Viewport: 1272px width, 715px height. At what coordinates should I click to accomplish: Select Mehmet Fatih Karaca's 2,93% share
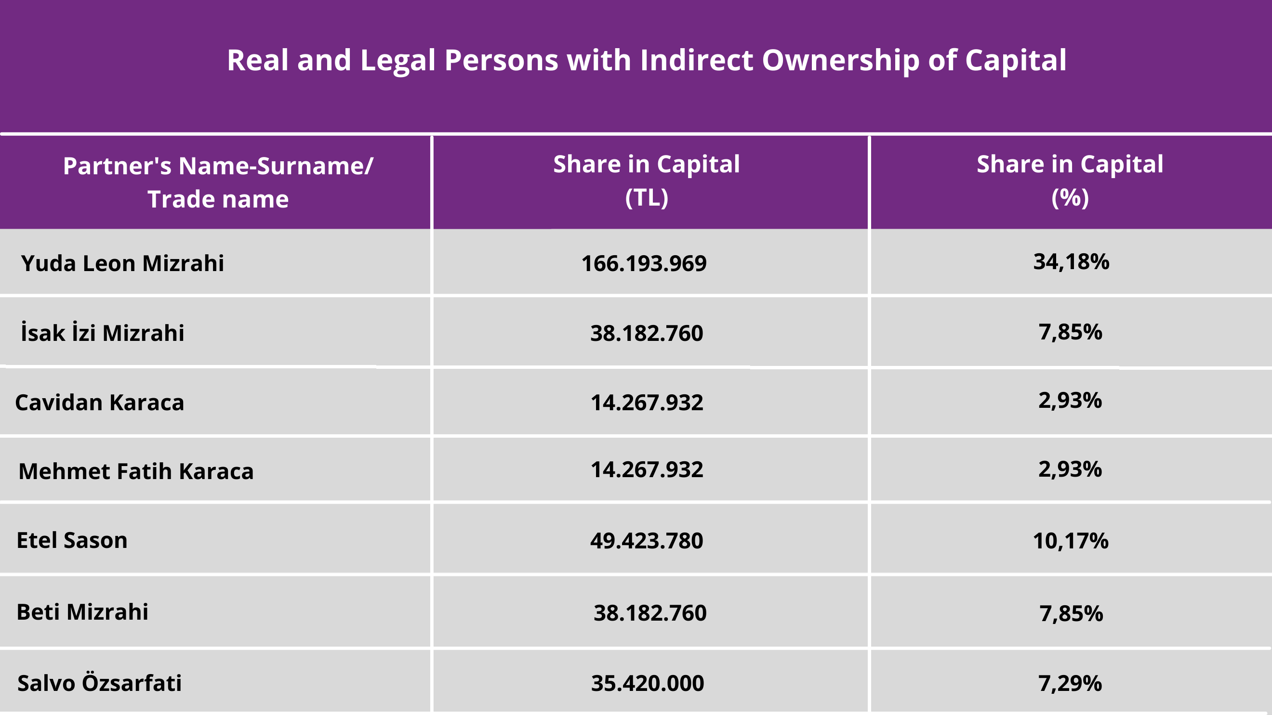pos(1070,469)
